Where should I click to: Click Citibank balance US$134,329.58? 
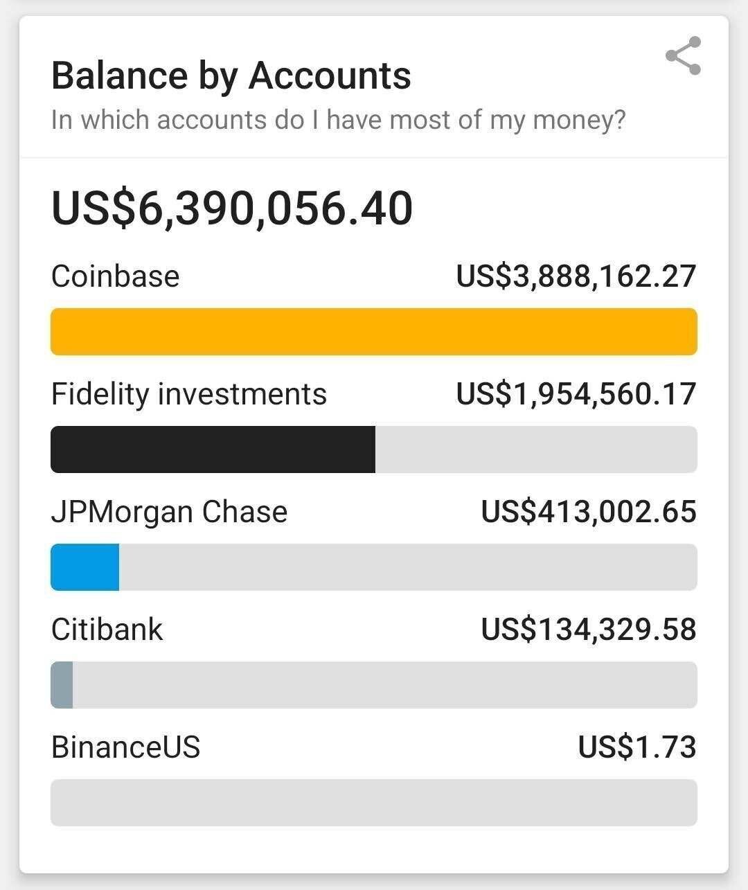pos(589,630)
